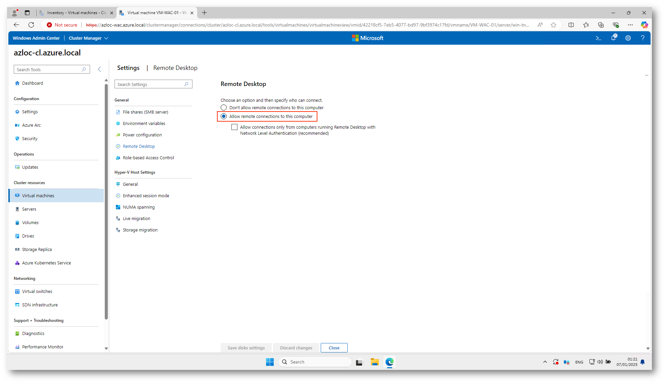Open Environment variables settings
The width and height of the screenshot is (666, 384).
[144, 123]
